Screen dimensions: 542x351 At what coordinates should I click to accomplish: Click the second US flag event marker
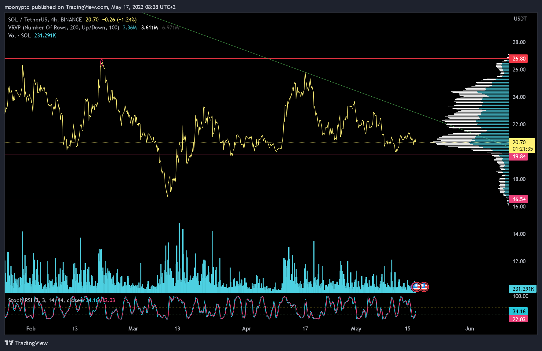(x=424, y=287)
